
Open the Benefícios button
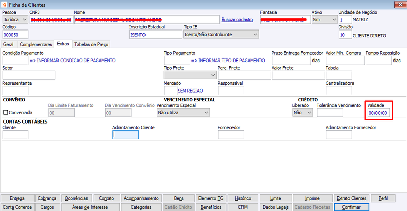[x=211, y=207]
